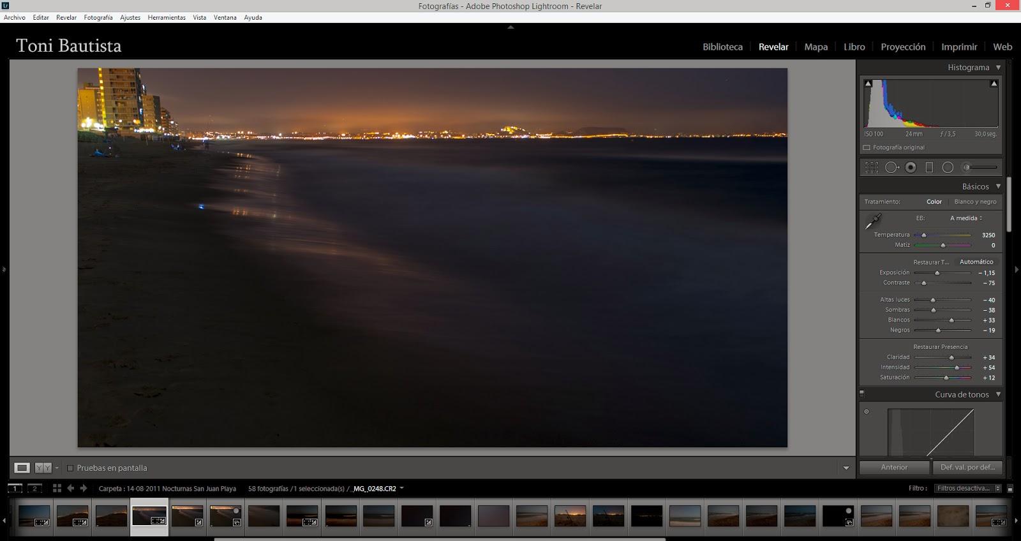This screenshot has width=1021, height=541.
Task: Click the Intensidad slider handle
Action: pyautogui.click(x=957, y=367)
